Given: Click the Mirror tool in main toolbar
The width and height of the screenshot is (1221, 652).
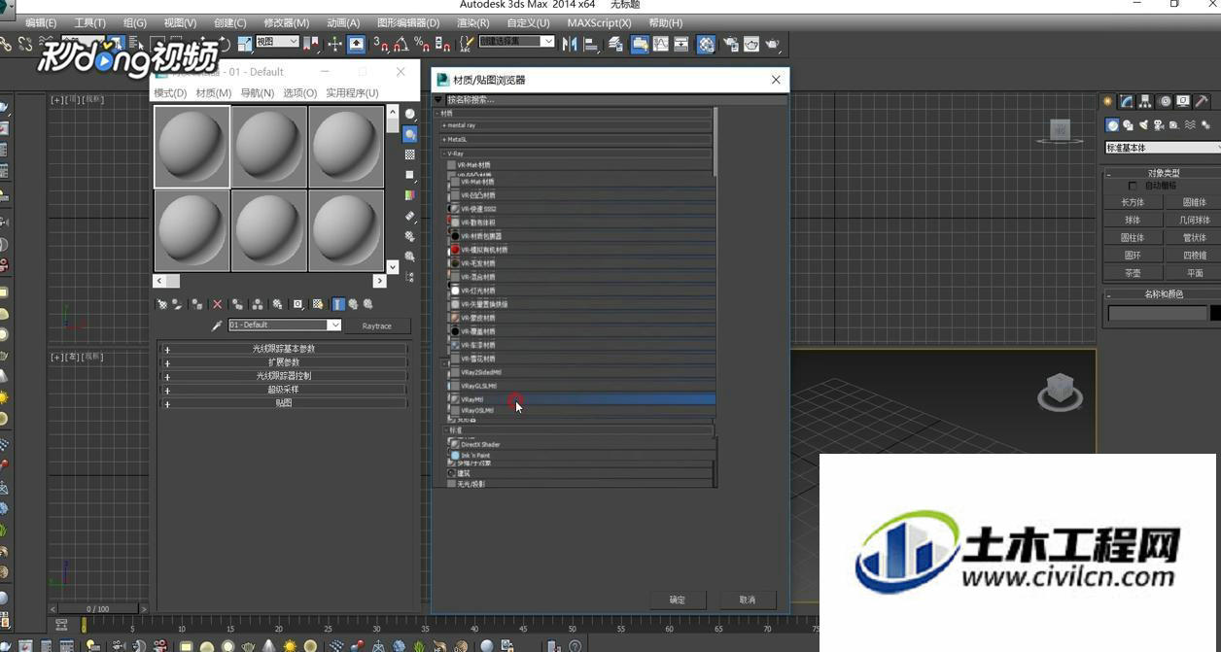Looking at the screenshot, I should (570, 44).
